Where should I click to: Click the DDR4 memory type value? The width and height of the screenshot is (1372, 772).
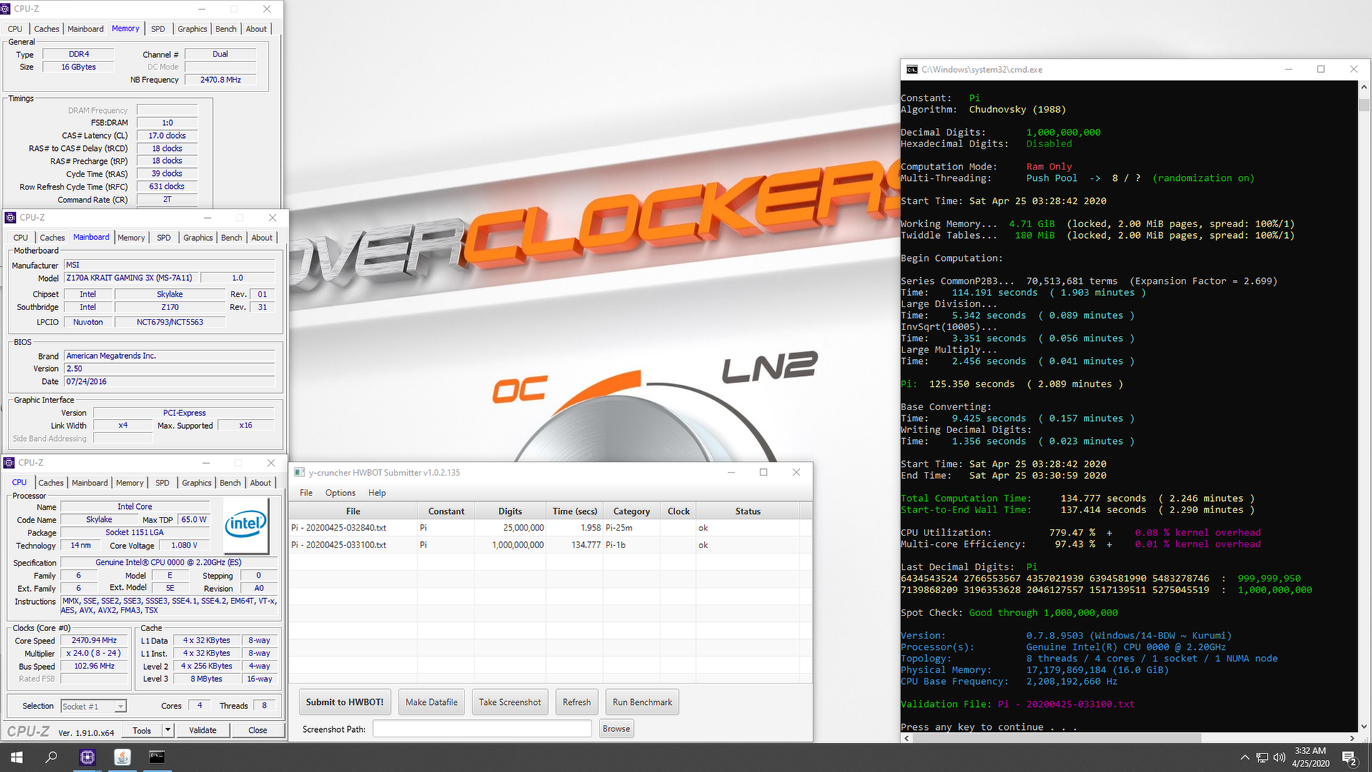point(79,54)
